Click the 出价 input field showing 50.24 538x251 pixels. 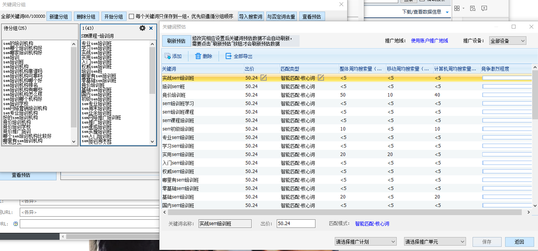click(x=296, y=224)
